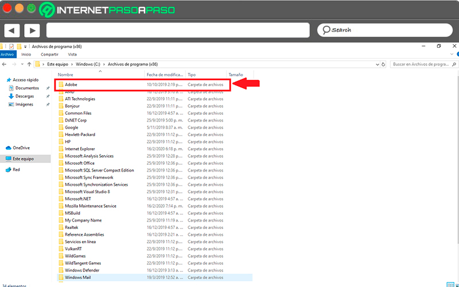
Task: Click the MSBuild folder icon
Action: click(x=61, y=213)
